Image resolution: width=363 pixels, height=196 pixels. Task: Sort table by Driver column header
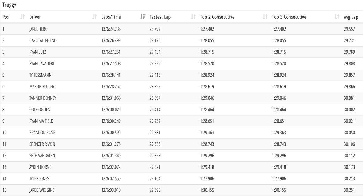pyautogui.click(x=35, y=17)
